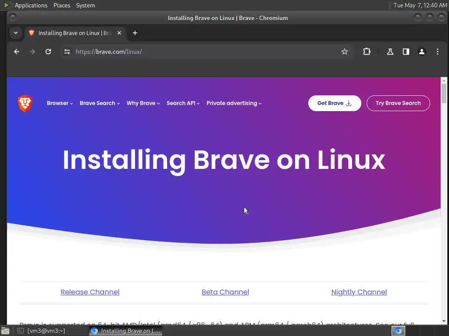Open the Places menu

(x=62, y=5)
